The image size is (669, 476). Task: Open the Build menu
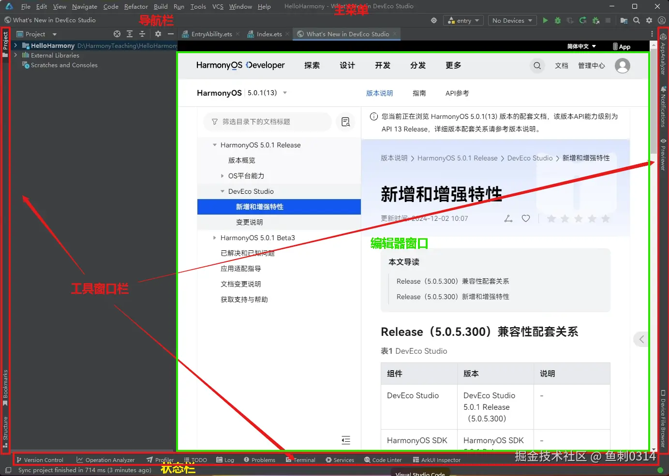tap(161, 6)
